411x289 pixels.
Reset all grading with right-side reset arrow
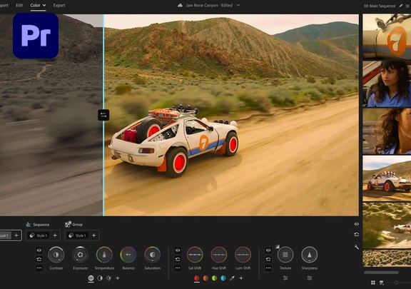(x=357, y=234)
